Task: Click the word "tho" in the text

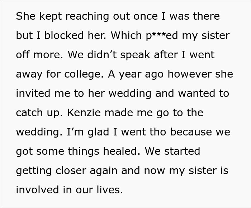Action: coord(158,132)
